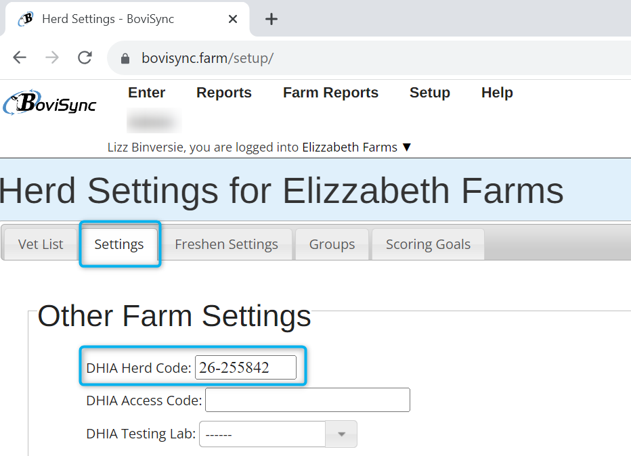The image size is (631, 456).
Task: Switch to the Vet List tab
Action: pos(40,244)
